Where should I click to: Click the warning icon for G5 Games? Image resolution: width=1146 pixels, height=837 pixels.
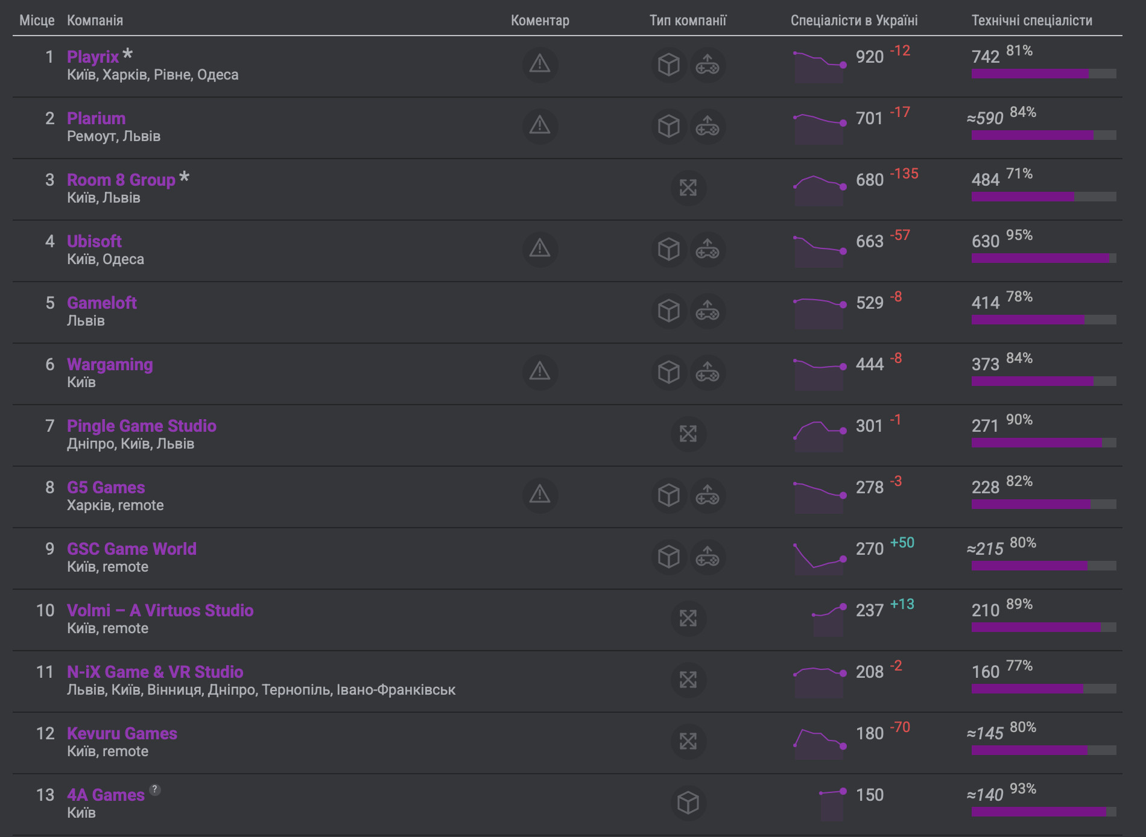tap(539, 495)
